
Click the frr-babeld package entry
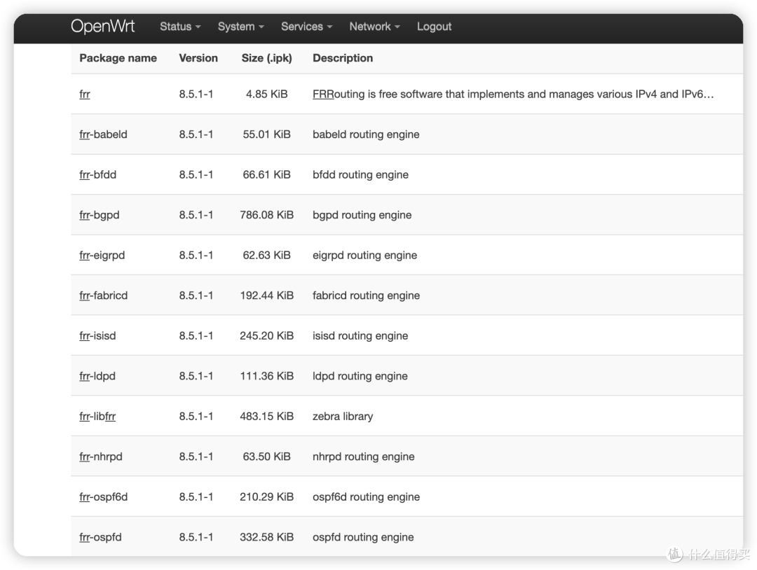103,134
